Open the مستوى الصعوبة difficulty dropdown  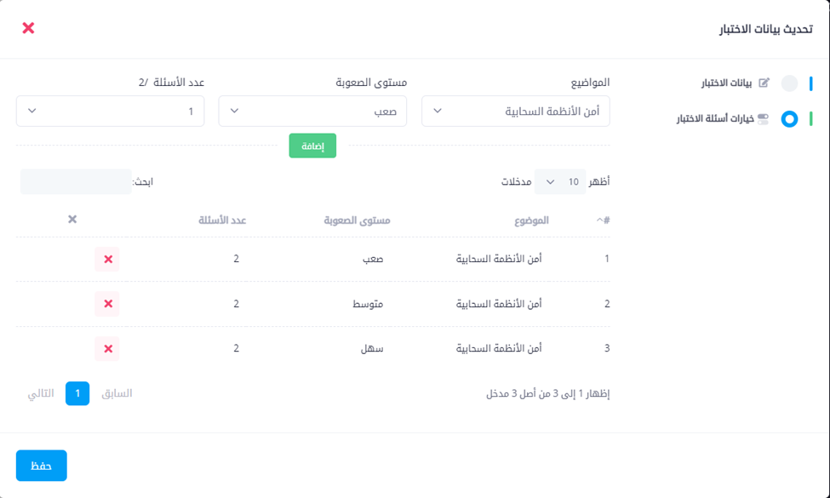(312, 112)
